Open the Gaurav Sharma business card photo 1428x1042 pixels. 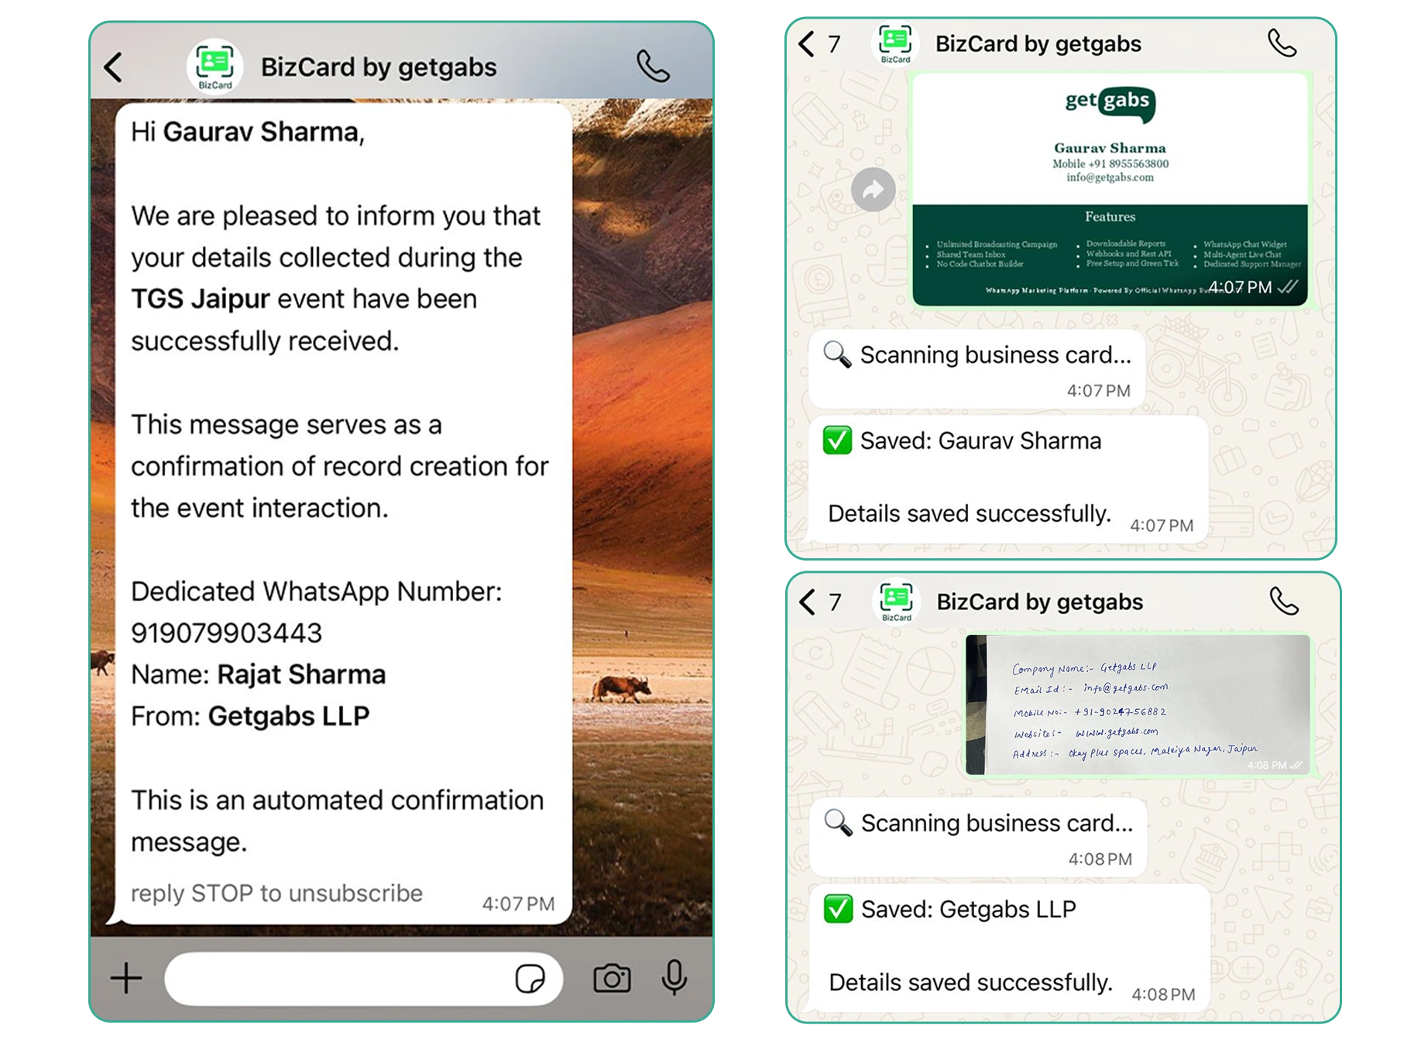point(1110,190)
